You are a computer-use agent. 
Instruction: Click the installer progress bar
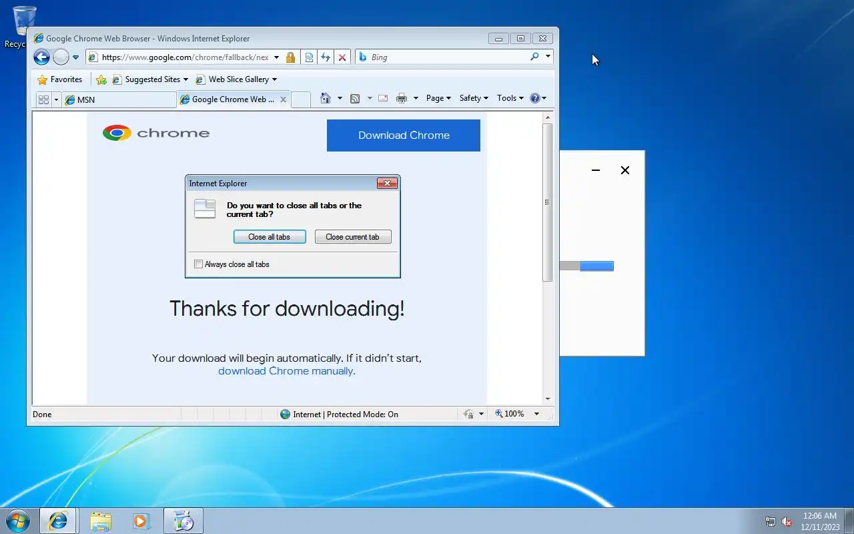point(586,266)
